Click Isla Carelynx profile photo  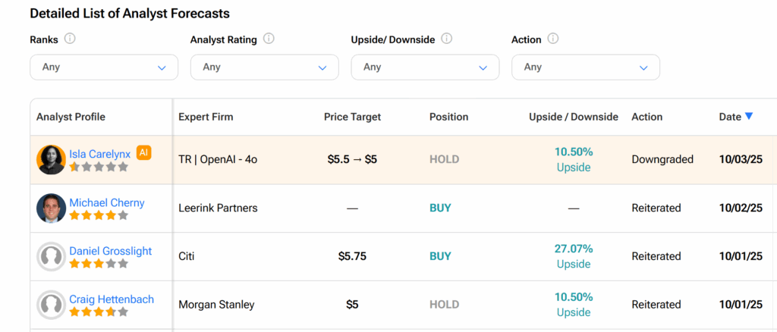[51, 160]
